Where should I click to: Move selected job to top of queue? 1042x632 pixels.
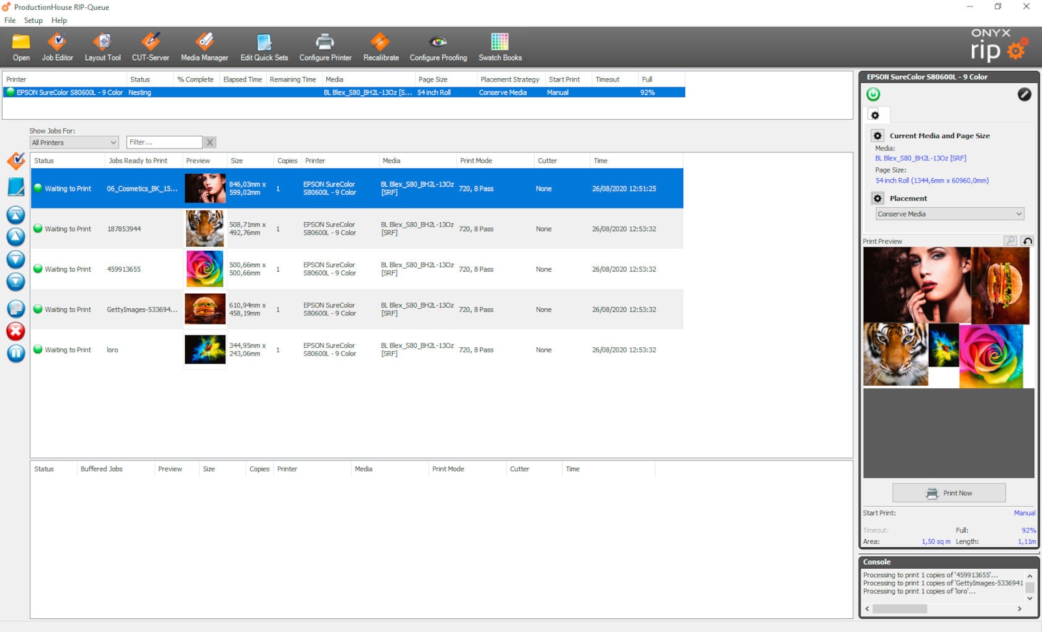coord(16,215)
